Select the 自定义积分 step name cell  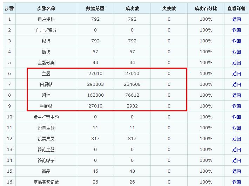(x=46, y=30)
